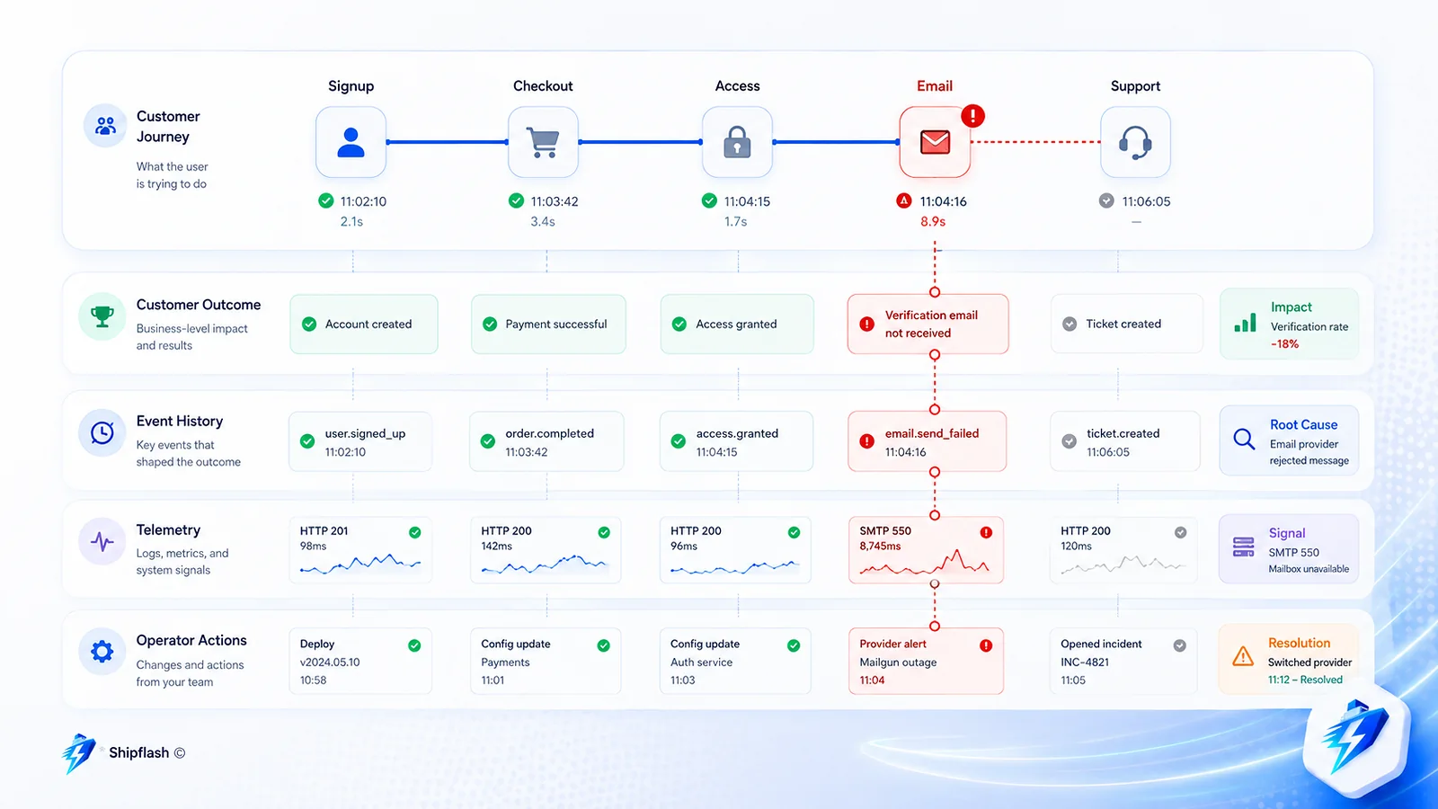Click the Root Cause magnifier icon
Image resolution: width=1438 pixels, height=809 pixels.
tap(1244, 439)
